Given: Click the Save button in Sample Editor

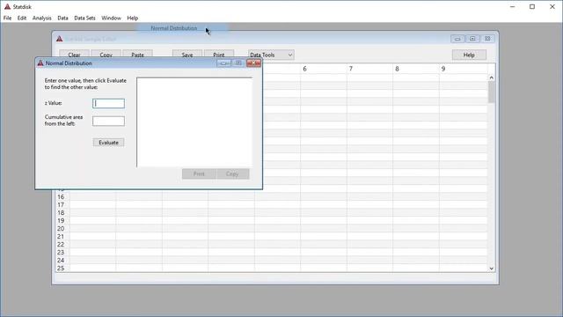Looking at the screenshot, I should [187, 55].
